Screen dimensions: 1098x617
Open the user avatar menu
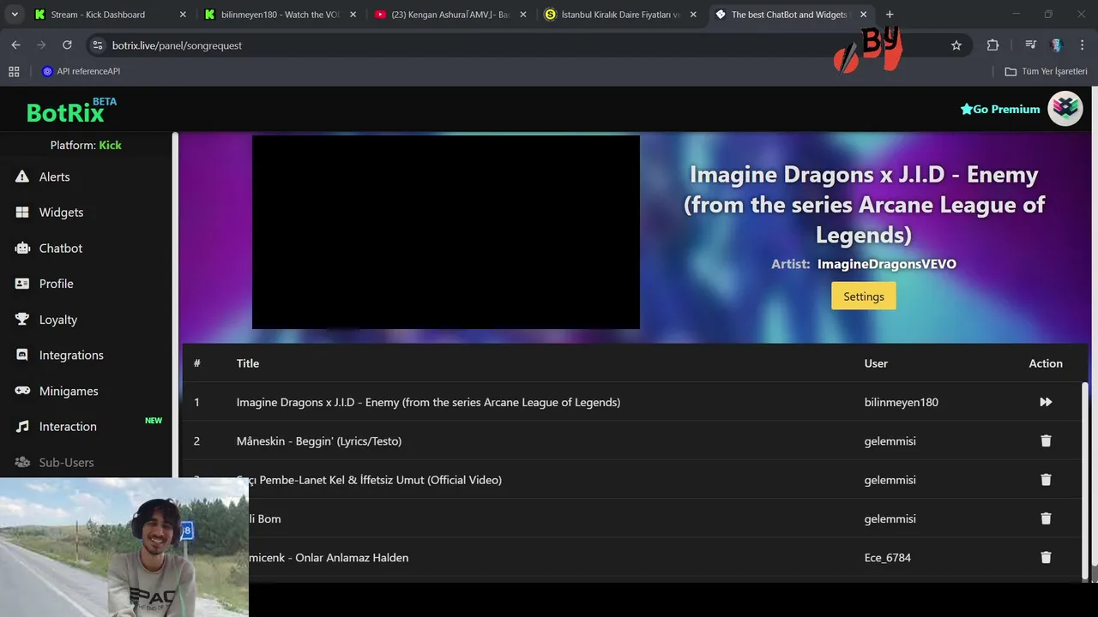pyautogui.click(x=1065, y=109)
